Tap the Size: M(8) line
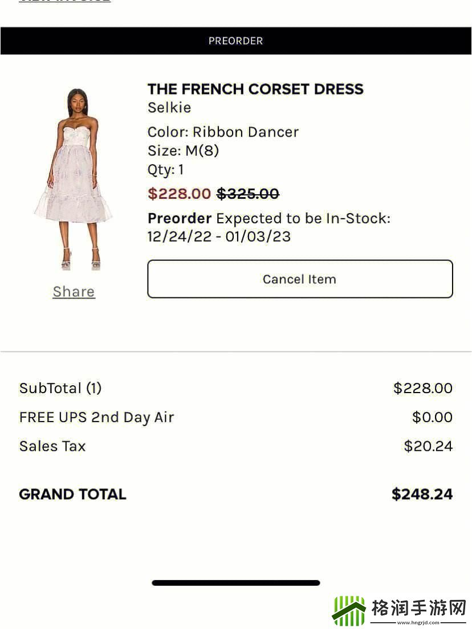The height and width of the screenshot is (629, 472). point(183,150)
